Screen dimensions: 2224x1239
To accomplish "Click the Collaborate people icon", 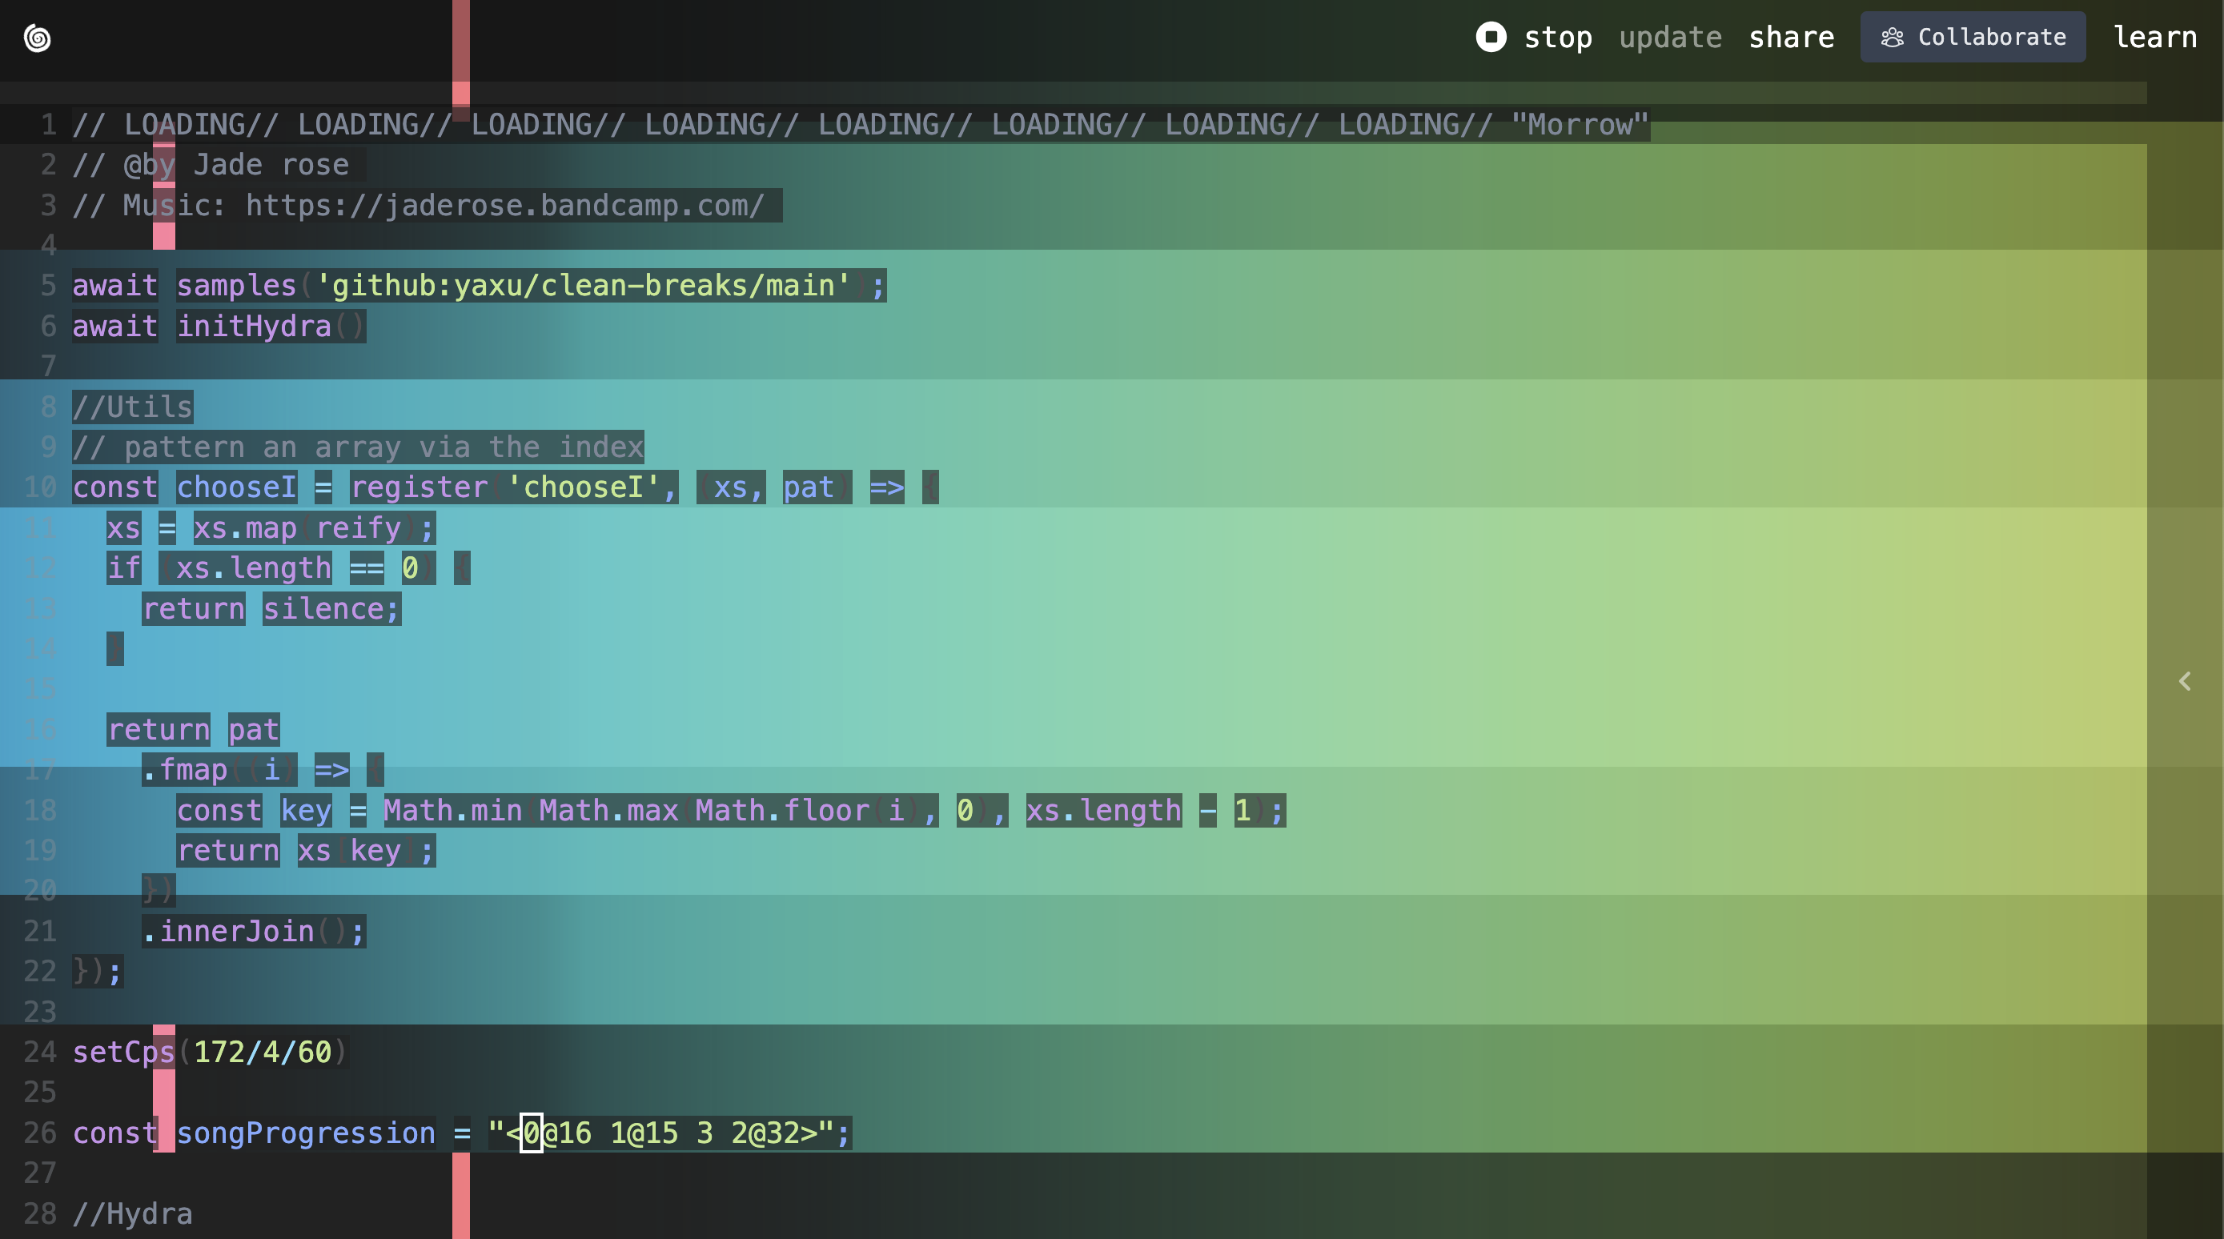I will (x=1892, y=37).
